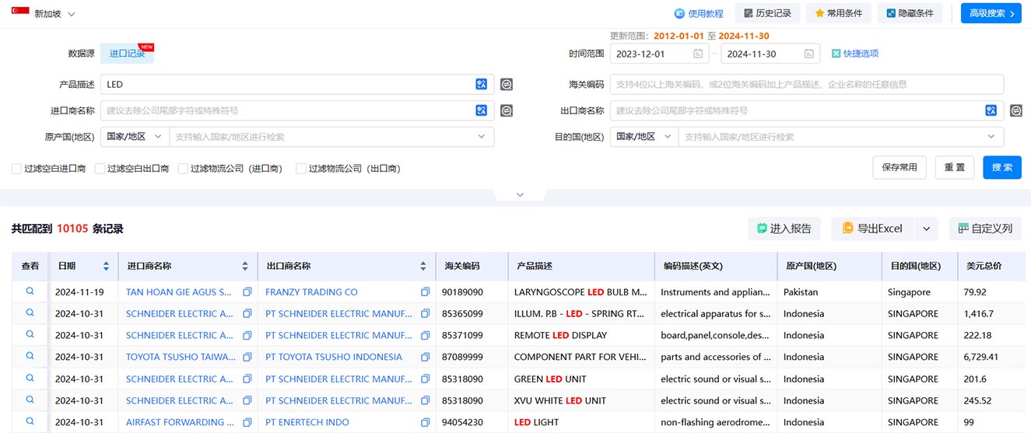Collapse search panel with center chevron
Image resolution: width=1031 pixels, height=433 pixels.
tap(520, 194)
